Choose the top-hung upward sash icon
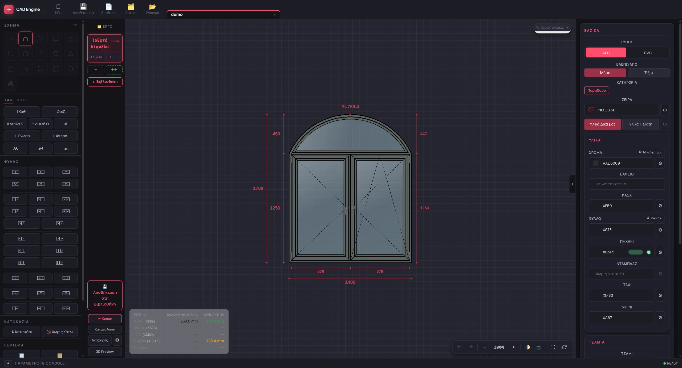682x368 pixels. tap(66, 172)
